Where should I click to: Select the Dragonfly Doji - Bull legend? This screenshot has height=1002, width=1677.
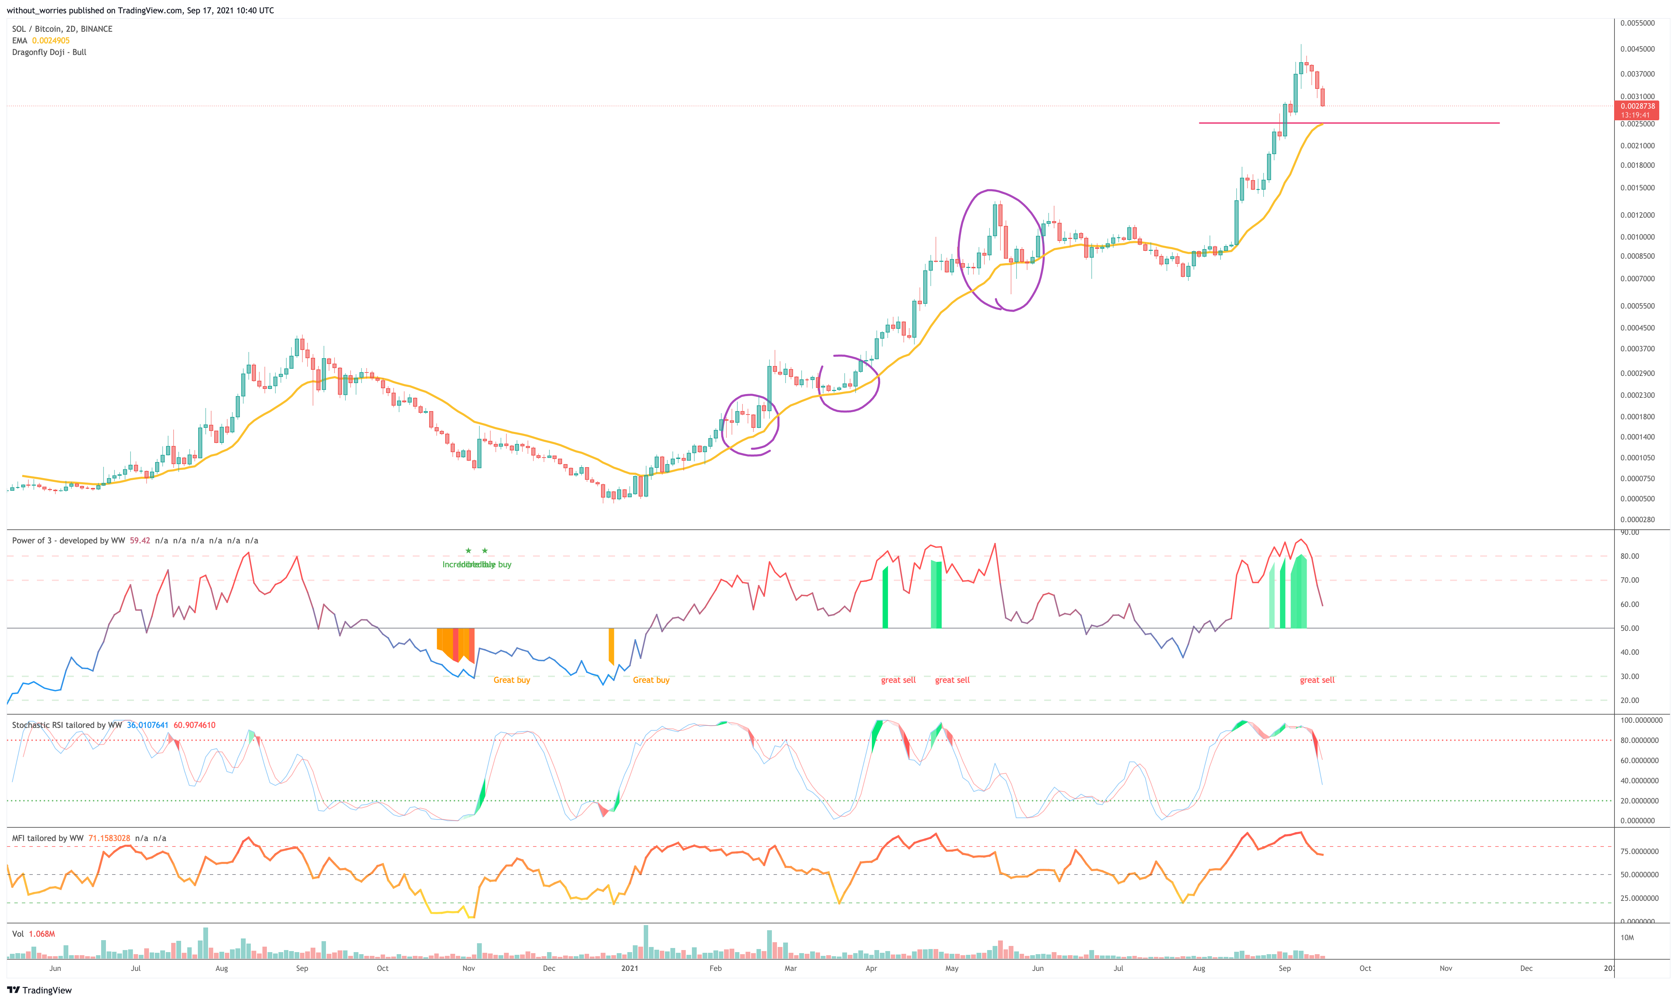point(49,52)
